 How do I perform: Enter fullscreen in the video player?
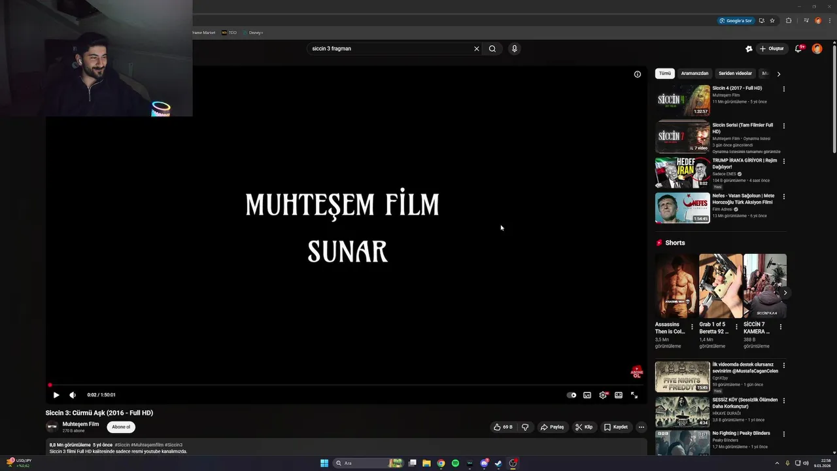(634, 395)
